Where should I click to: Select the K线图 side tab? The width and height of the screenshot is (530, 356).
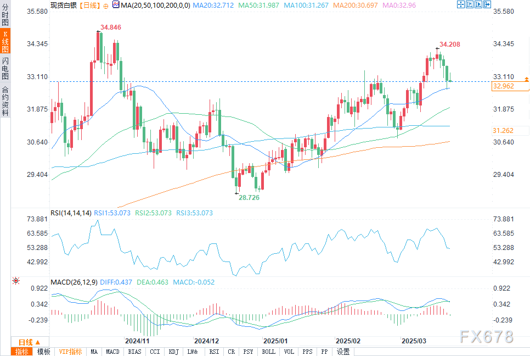tap(5, 41)
